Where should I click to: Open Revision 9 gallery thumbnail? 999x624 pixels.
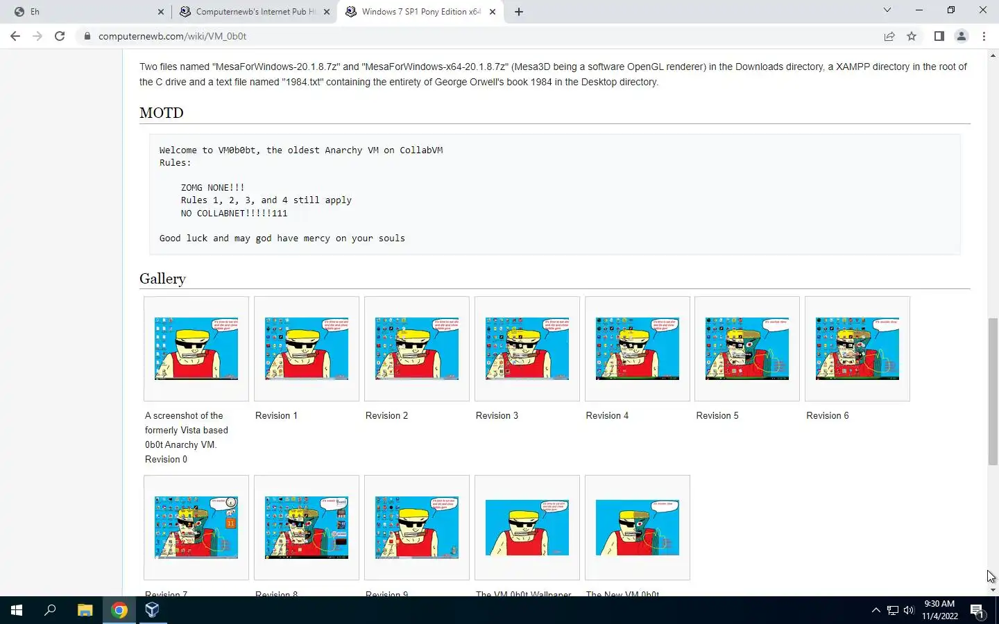417,528
